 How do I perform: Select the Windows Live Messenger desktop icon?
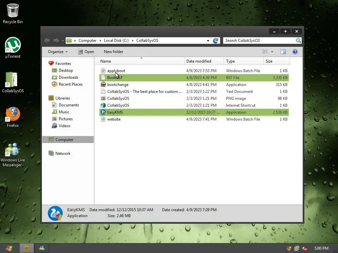[13, 154]
